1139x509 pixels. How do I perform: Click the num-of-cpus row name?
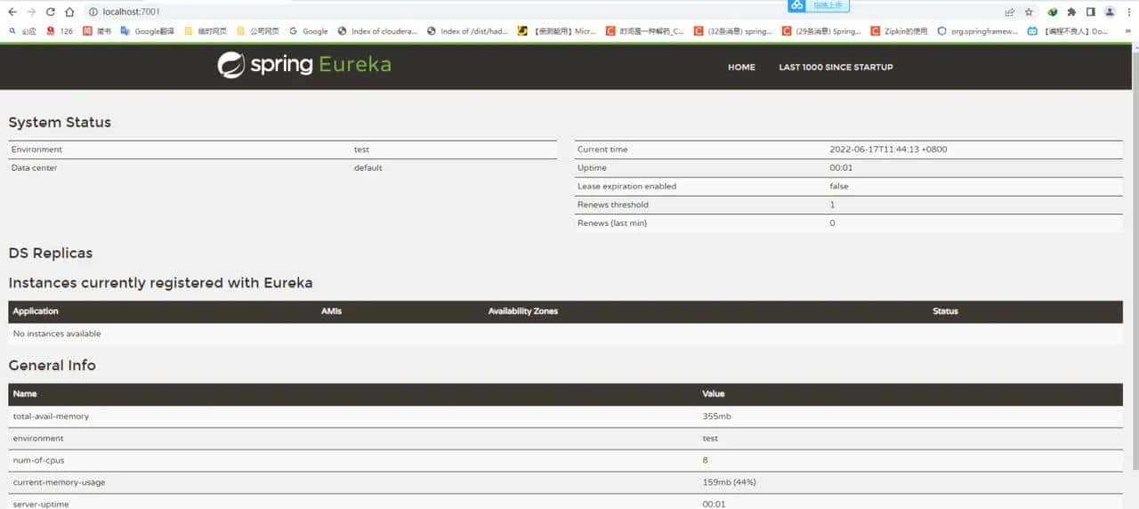[x=38, y=460]
